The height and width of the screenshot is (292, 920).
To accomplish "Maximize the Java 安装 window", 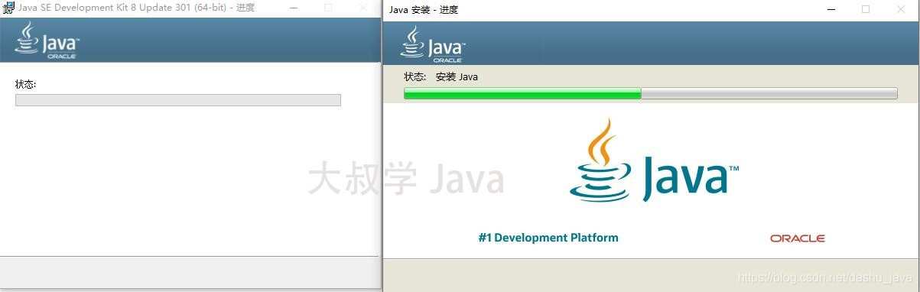I will (866, 9).
